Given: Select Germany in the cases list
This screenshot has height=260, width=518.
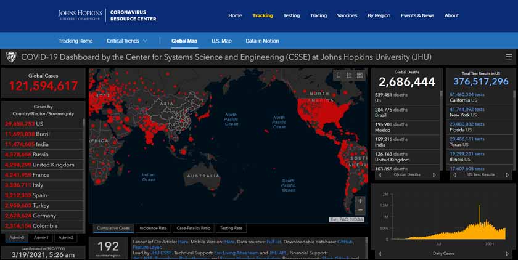Looking at the screenshot, I should click(x=43, y=216).
